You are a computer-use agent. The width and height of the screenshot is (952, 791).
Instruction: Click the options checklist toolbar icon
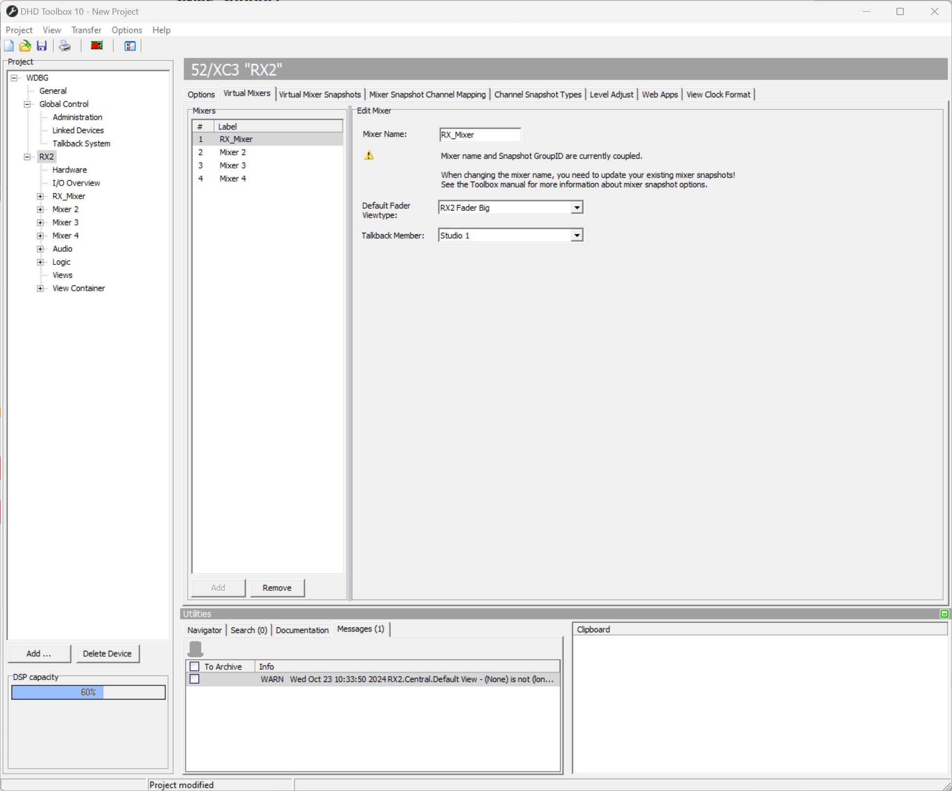130,46
